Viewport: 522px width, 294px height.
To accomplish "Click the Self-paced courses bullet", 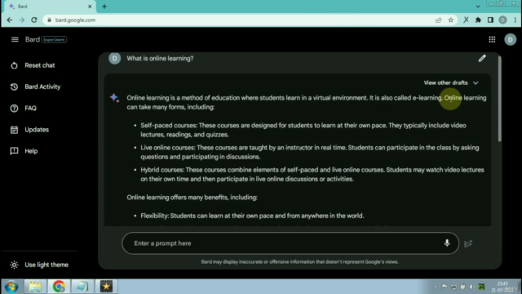I will [303, 130].
